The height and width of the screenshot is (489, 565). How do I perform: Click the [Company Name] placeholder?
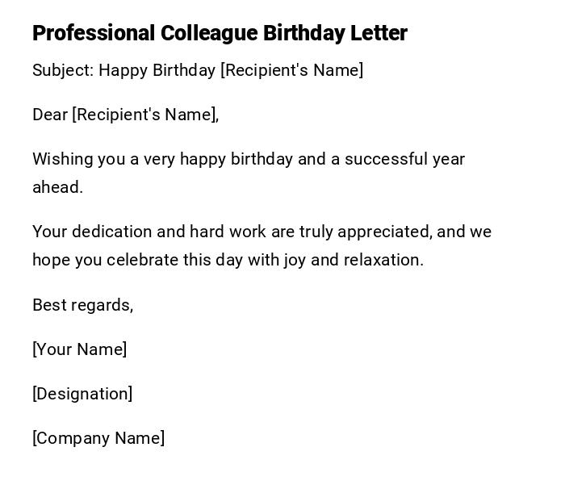coord(98,438)
